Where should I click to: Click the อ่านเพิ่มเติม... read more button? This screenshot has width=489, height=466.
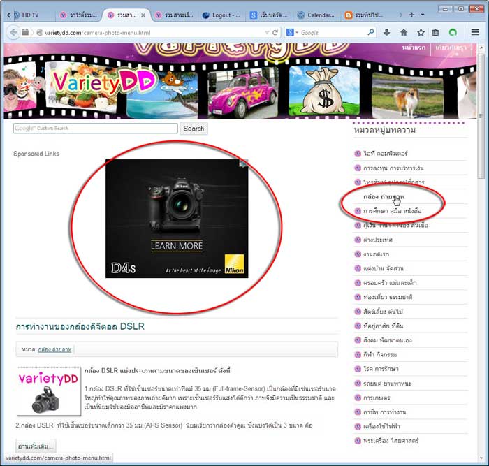pos(36,446)
